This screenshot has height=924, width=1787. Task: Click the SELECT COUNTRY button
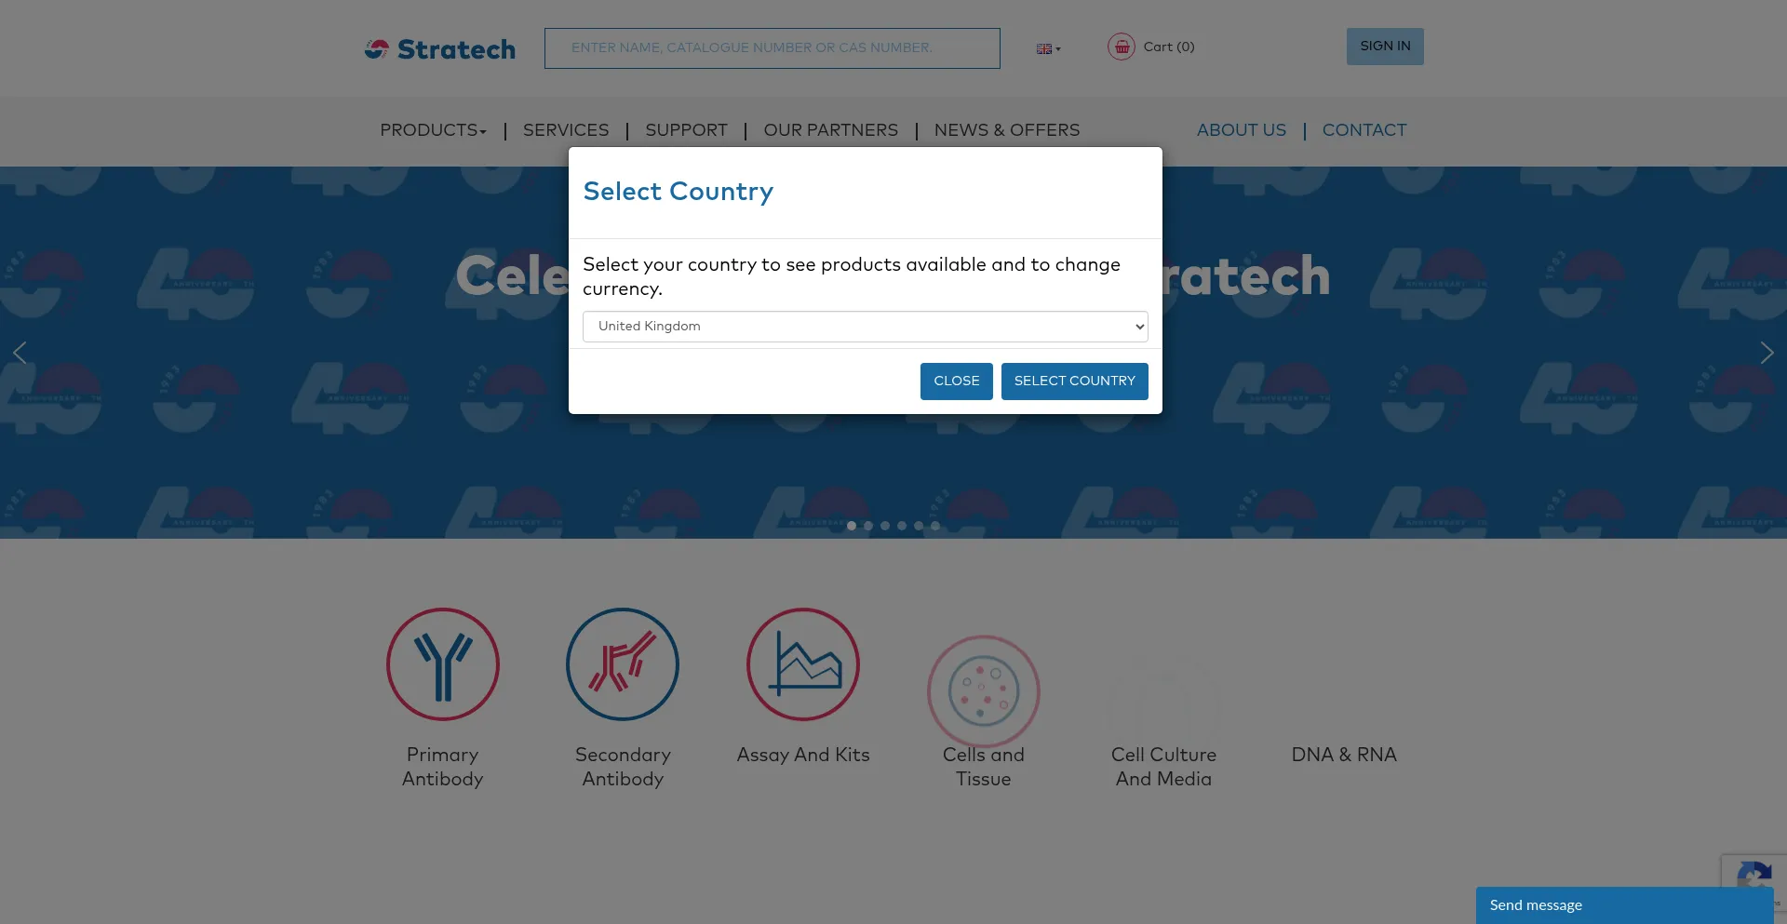pos(1074,381)
